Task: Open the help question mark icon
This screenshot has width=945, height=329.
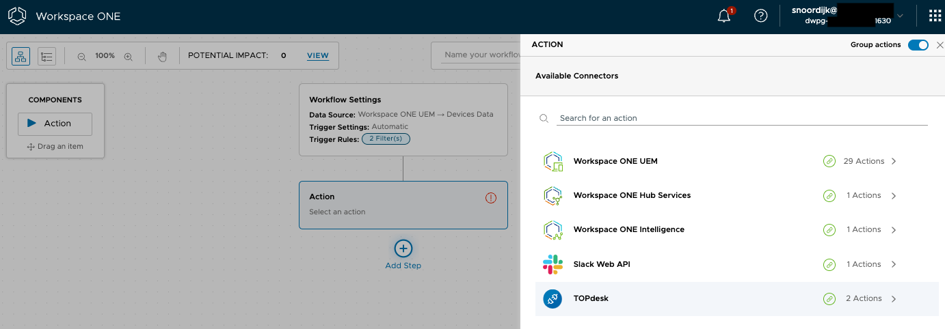Action: [760, 16]
